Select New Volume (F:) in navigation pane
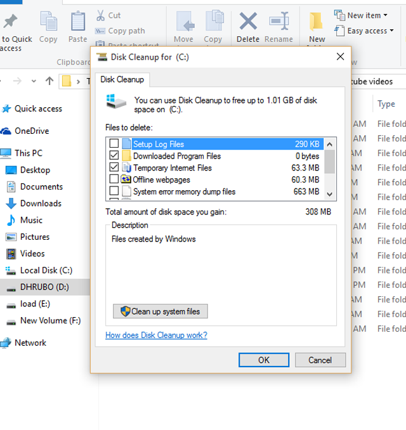The width and height of the screenshot is (406, 430). 45,320
